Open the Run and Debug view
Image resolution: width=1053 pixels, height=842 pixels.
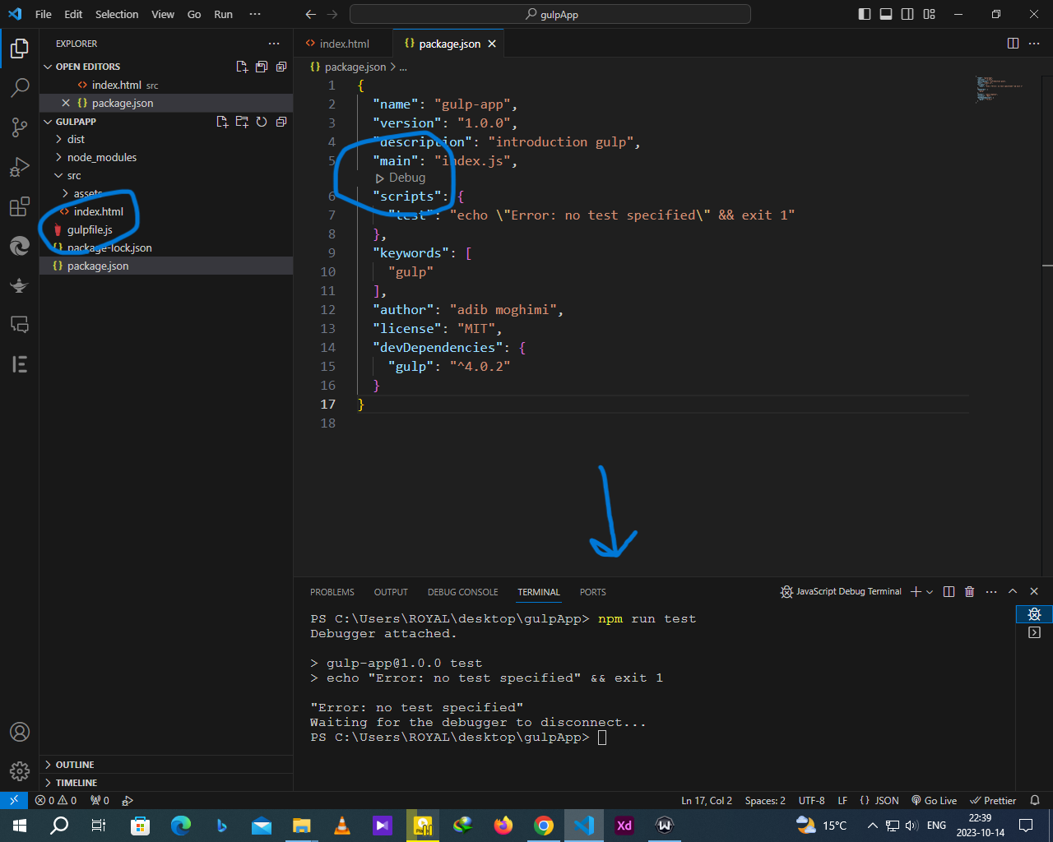(x=20, y=167)
